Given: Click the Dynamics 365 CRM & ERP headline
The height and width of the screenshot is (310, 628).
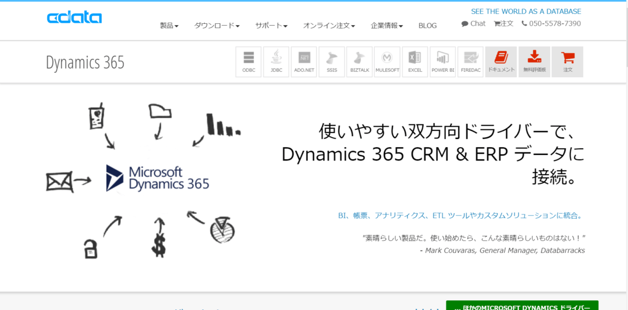Looking at the screenshot, I should (x=434, y=154).
